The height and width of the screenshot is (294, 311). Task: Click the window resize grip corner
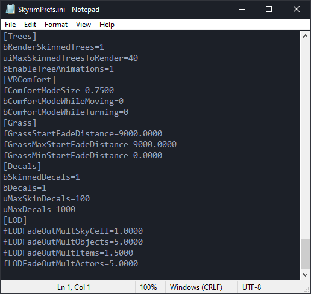[x=307, y=290]
